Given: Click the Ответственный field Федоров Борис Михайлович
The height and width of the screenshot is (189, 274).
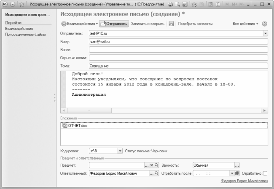Looking at the screenshot, I should [119, 173].
